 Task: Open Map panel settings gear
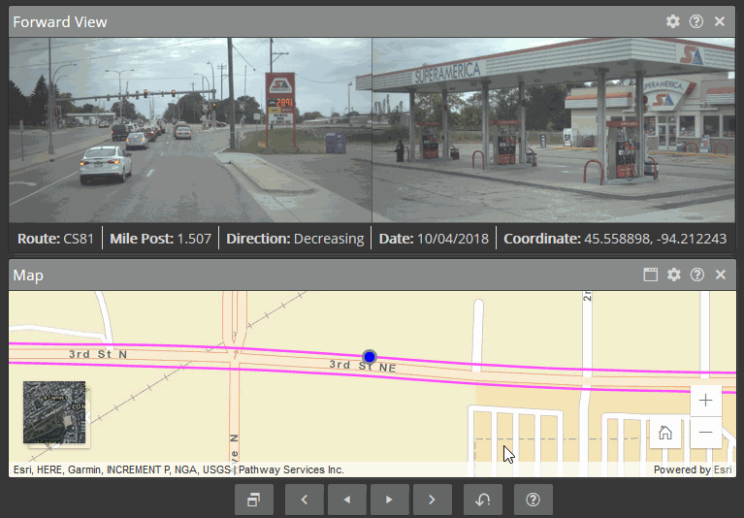click(x=673, y=275)
